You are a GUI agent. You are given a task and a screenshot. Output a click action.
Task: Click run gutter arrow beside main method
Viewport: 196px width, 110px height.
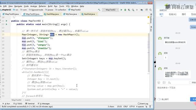coord(6,24)
